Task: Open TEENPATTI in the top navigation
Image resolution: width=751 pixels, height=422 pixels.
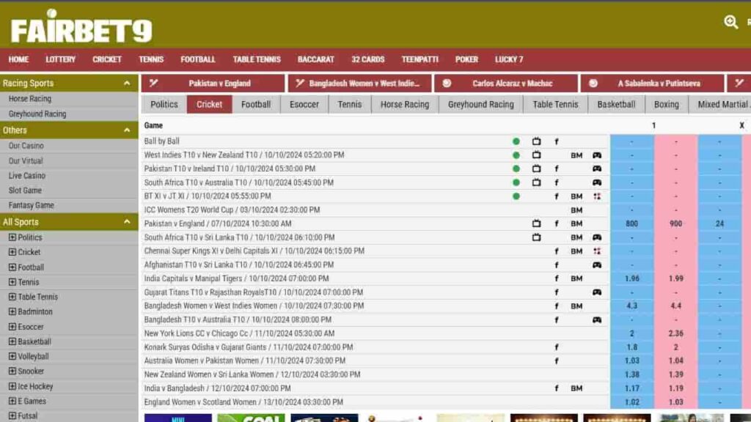Action: coord(419,59)
